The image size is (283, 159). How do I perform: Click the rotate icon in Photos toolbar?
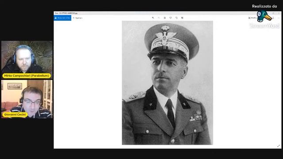tap(176, 18)
